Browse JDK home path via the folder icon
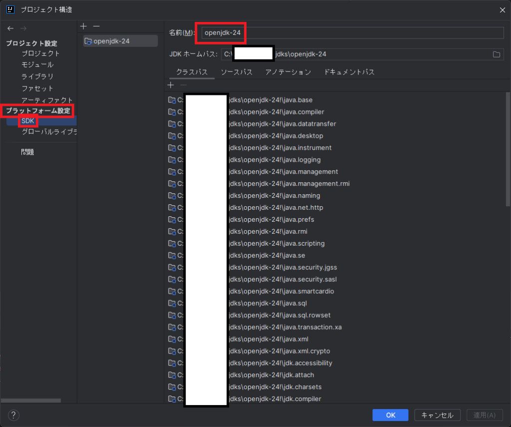Screen dimensions: 511x427 click(497, 54)
